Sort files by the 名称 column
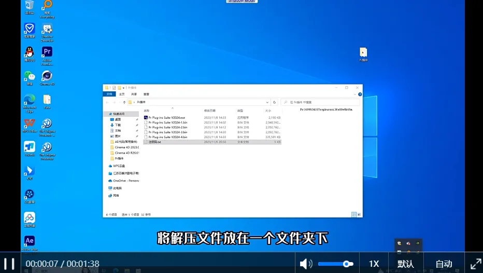Viewport: 483px width, 273px height. tap(147, 111)
